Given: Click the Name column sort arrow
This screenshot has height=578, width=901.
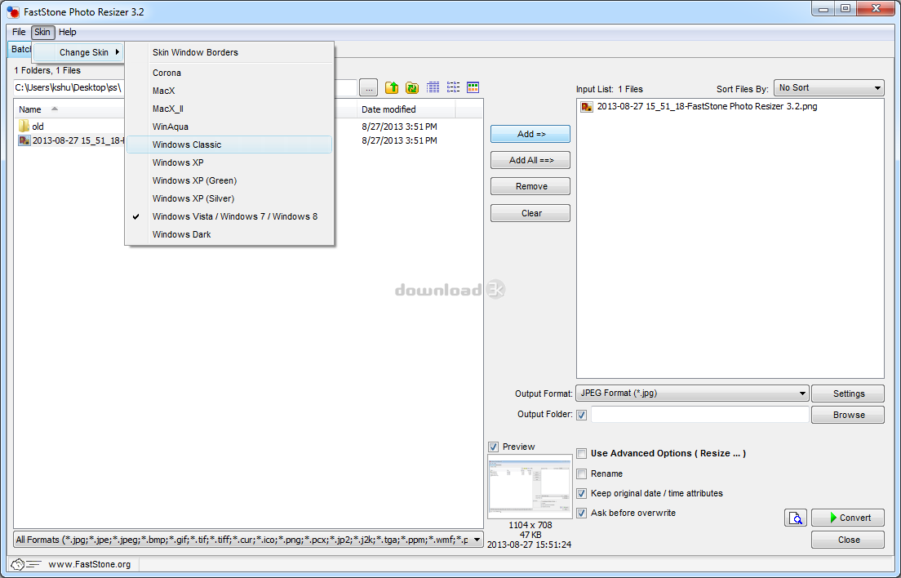Looking at the screenshot, I should coord(55,109).
